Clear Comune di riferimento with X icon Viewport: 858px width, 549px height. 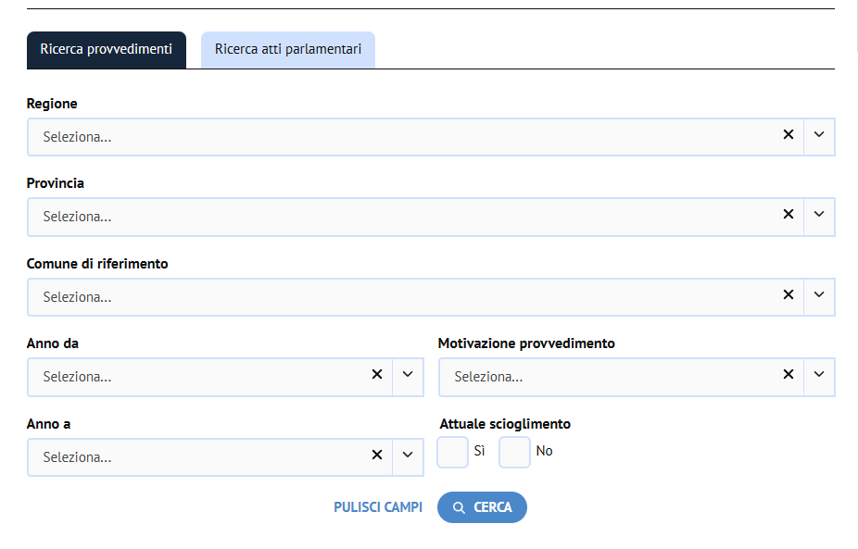tap(788, 294)
